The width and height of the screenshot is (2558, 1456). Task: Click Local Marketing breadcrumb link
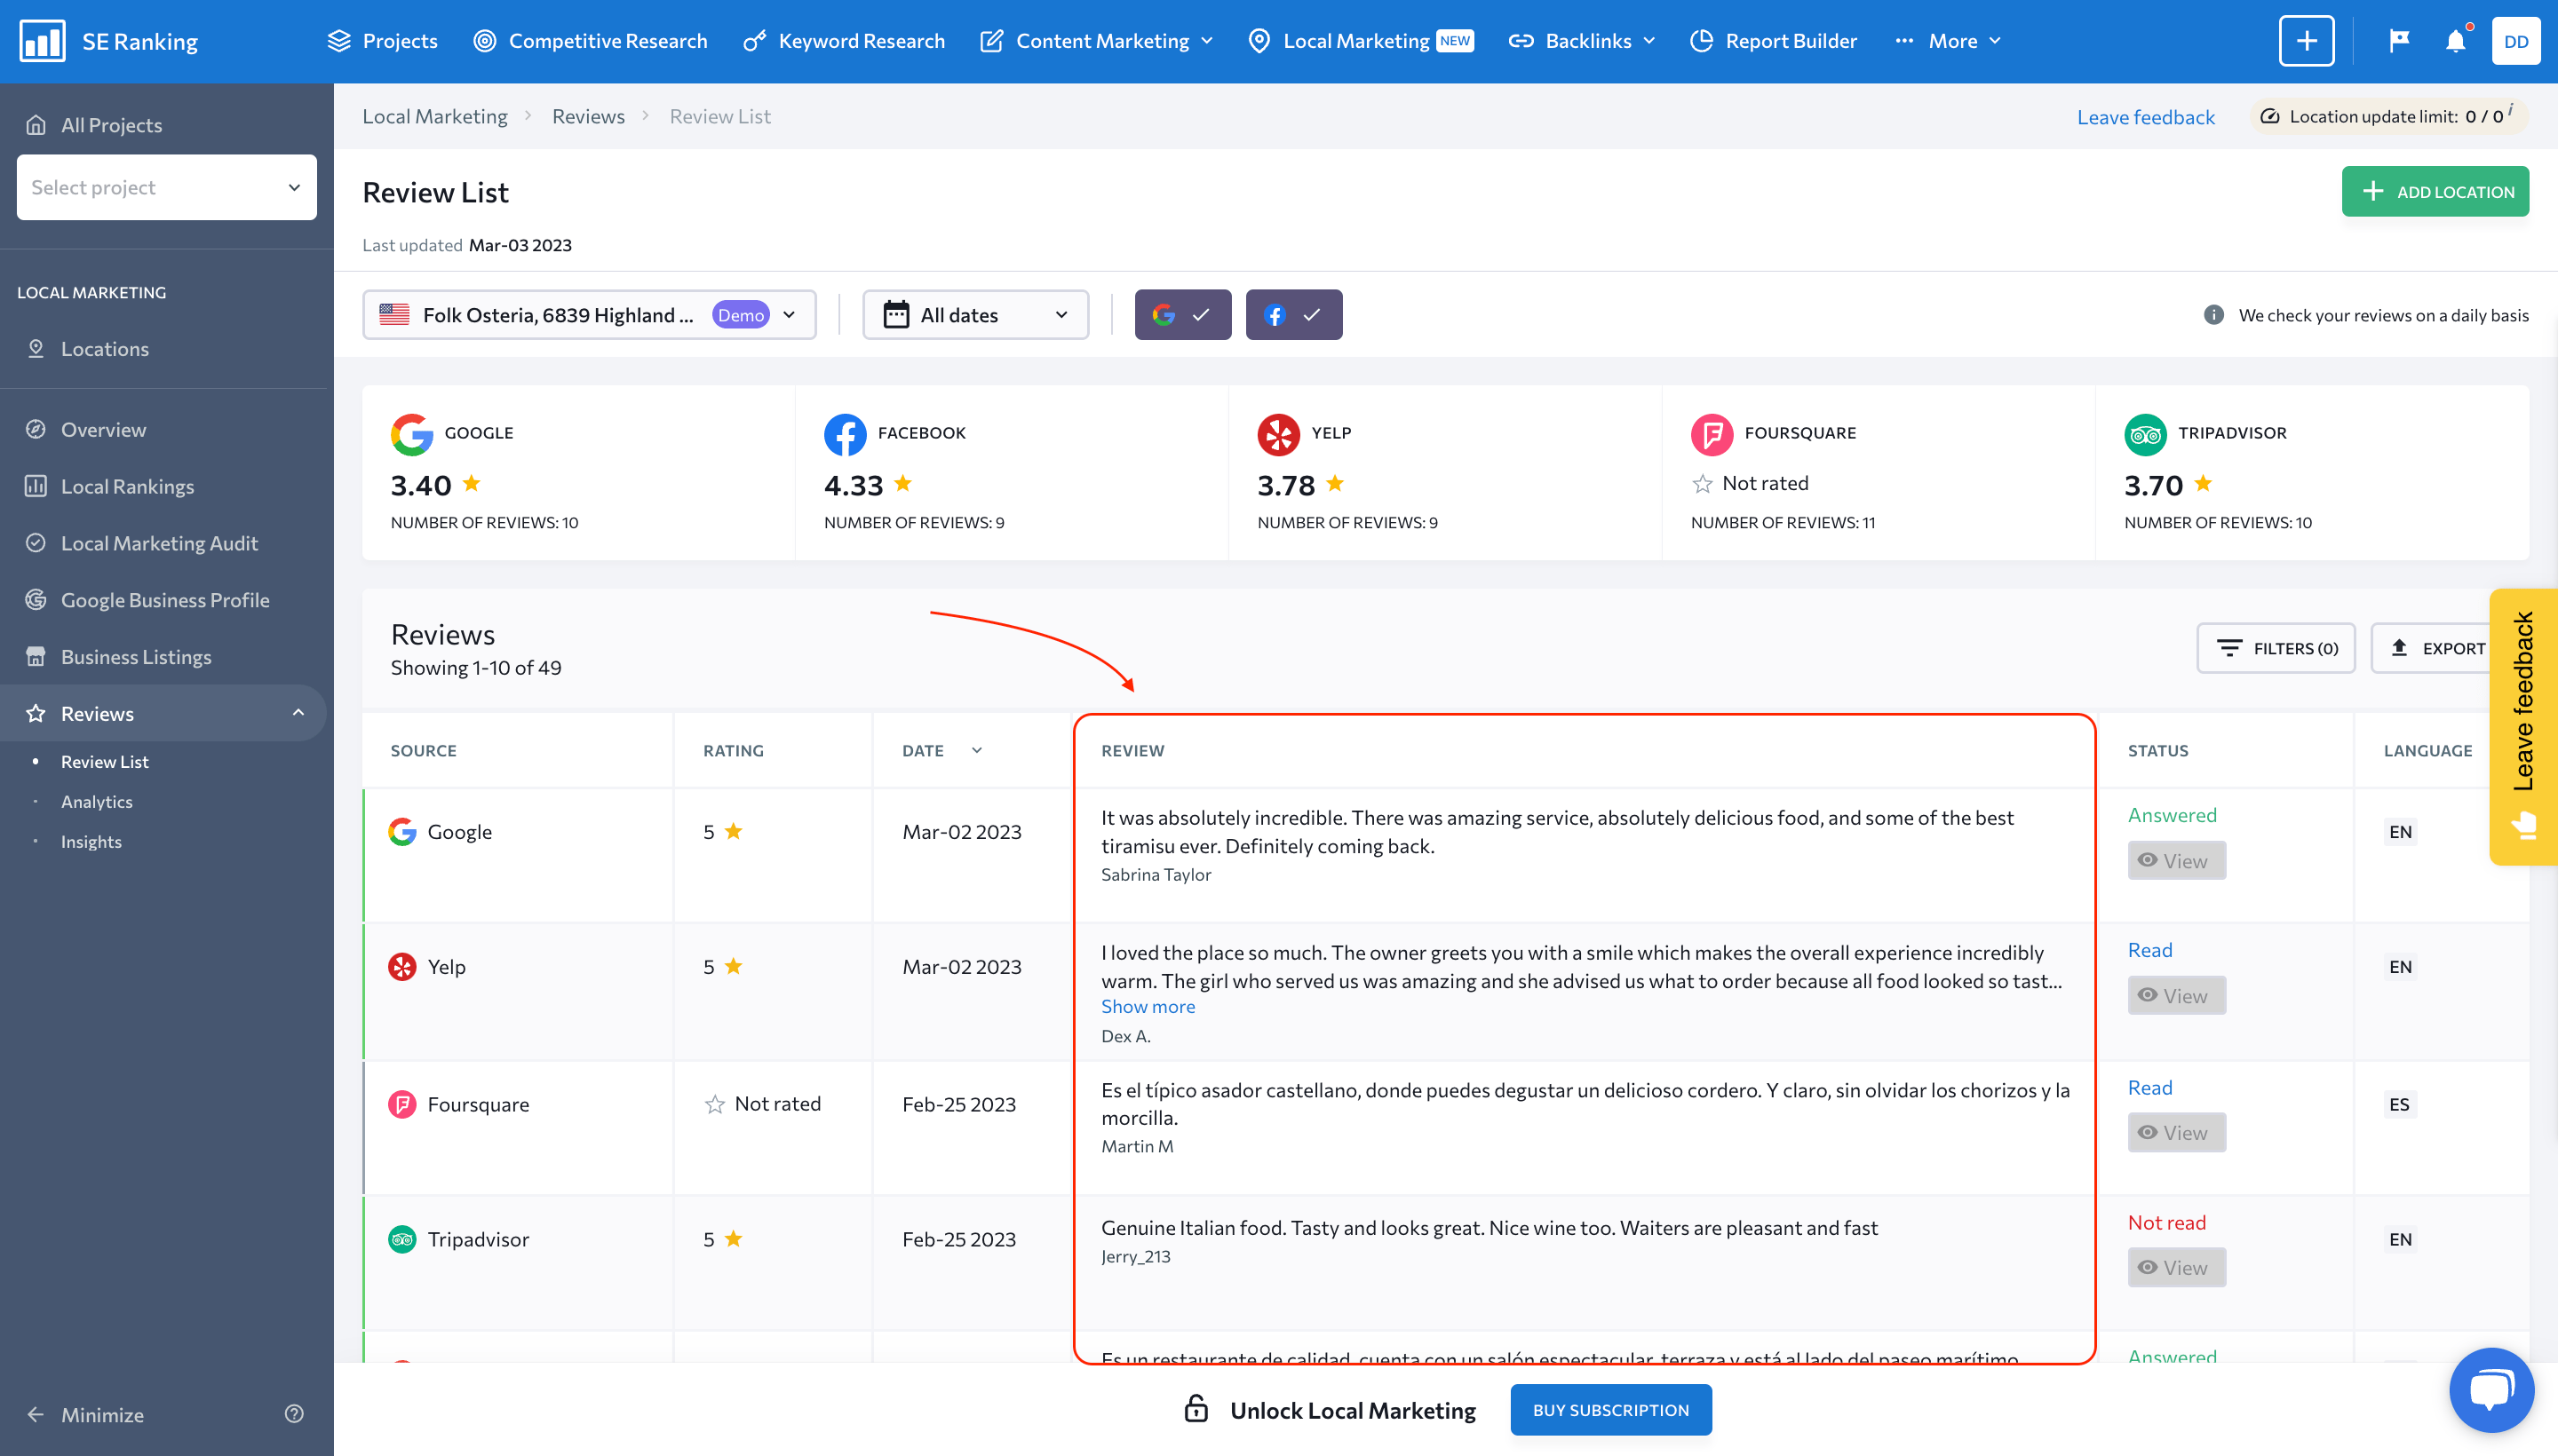coord(435,116)
